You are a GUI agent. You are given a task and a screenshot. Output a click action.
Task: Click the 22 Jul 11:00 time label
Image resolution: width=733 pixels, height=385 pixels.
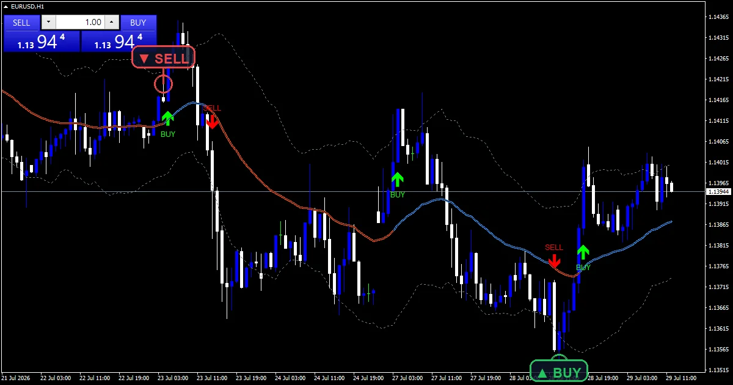tap(95, 378)
